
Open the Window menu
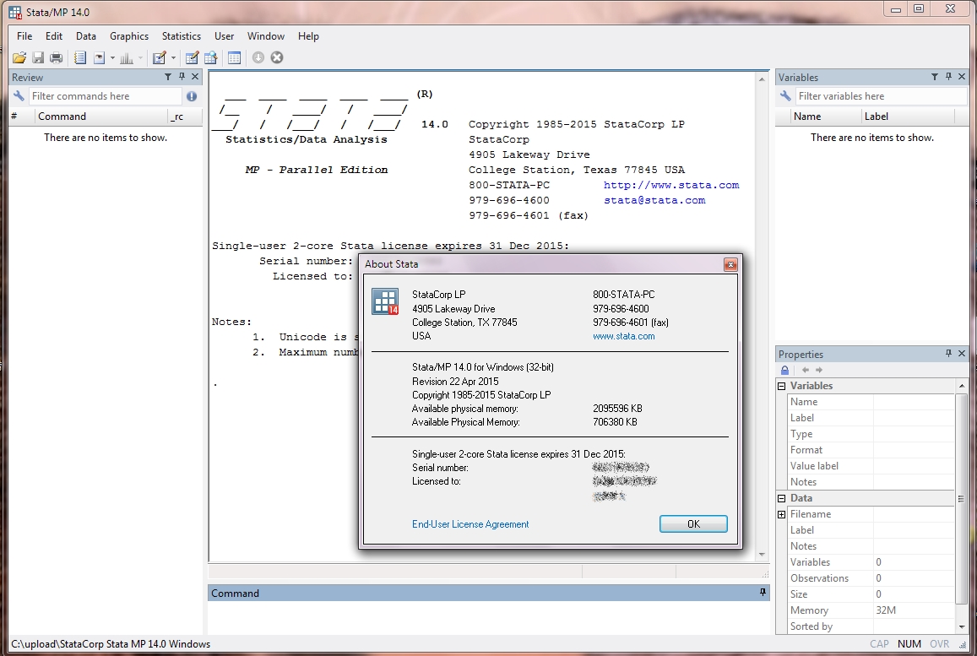tap(265, 36)
